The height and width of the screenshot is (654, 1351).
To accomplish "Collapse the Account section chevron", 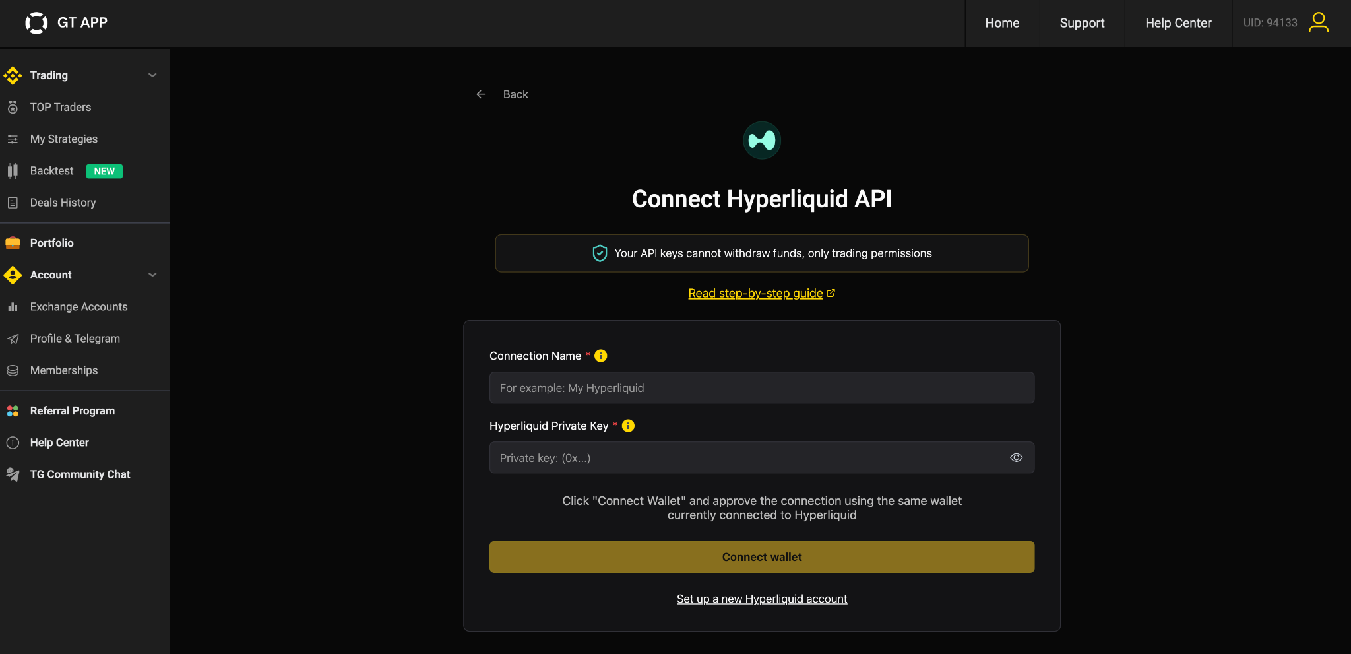I will tap(152, 275).
